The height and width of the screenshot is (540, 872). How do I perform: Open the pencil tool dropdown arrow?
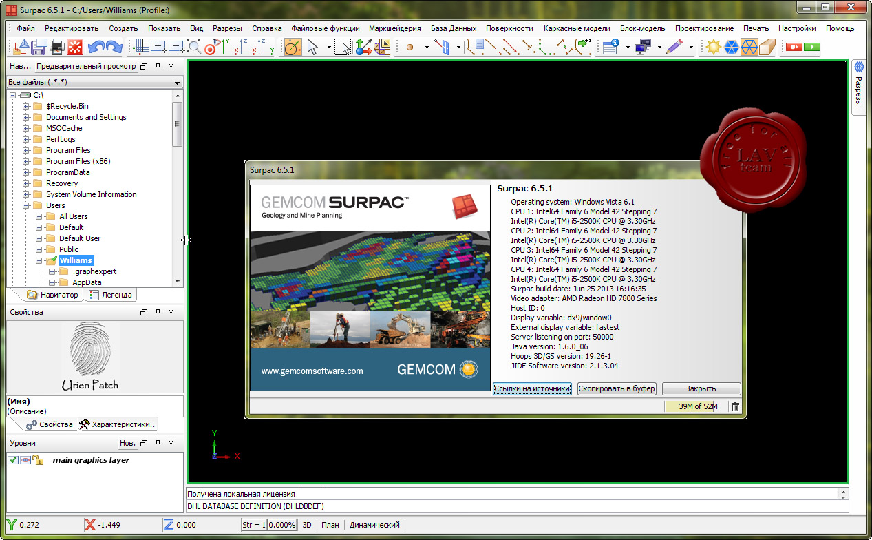pyautogui.click(x=690, y=48)
